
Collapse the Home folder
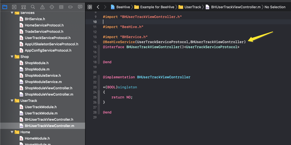click(x=12, y=132)
